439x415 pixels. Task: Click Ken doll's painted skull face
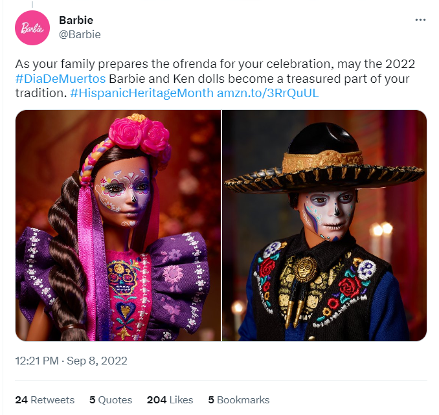pos(329,214)
